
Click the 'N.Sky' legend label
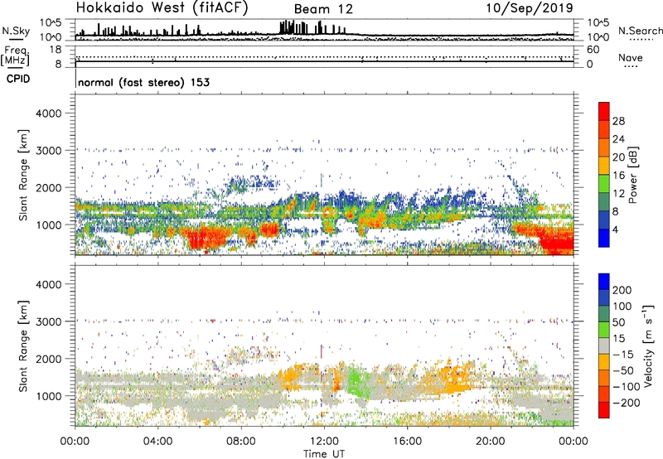[16, 31]
